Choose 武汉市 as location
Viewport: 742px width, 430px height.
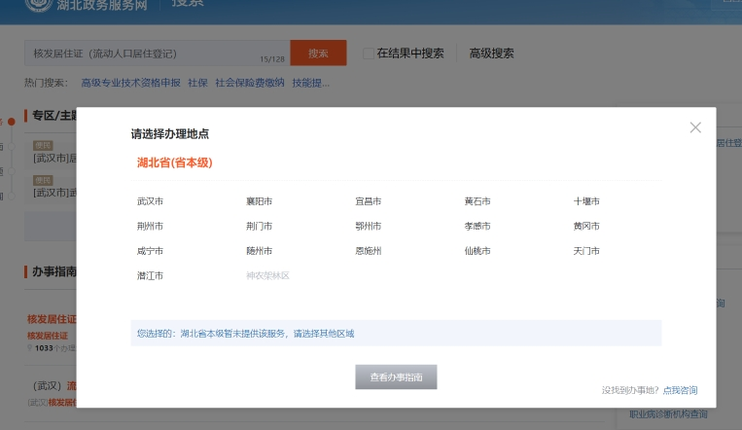pos(150,201)
